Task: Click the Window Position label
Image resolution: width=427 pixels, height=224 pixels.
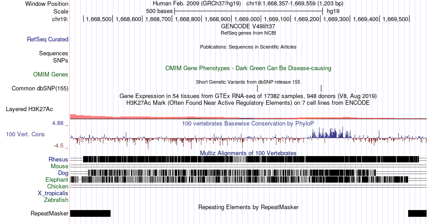Action: point(47,4)
